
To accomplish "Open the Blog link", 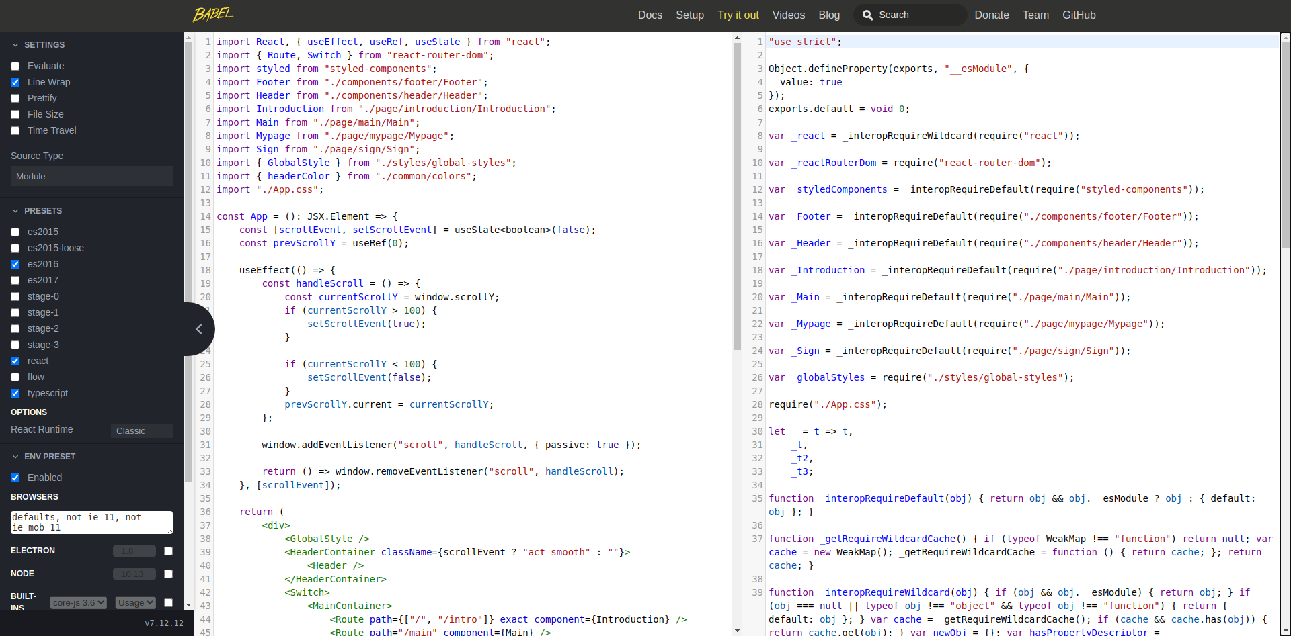I will tap(829, 15).
